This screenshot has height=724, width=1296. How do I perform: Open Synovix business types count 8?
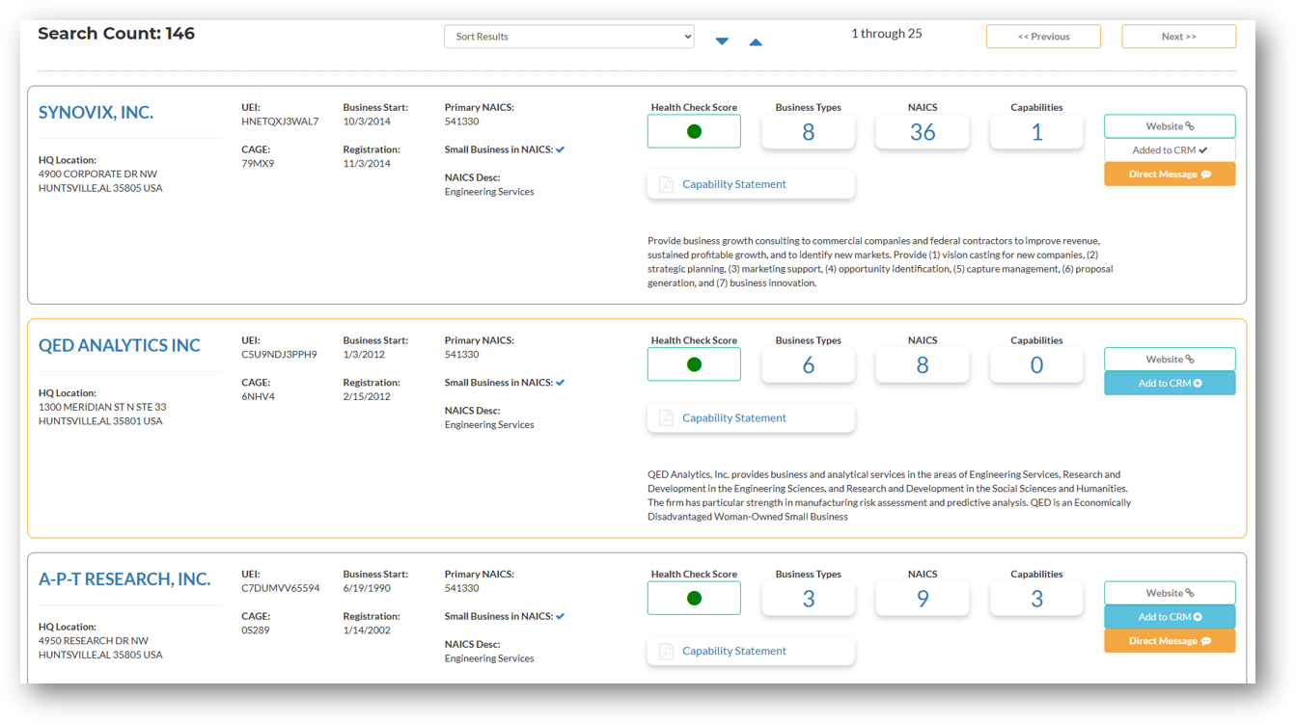[x=808, y=132]
